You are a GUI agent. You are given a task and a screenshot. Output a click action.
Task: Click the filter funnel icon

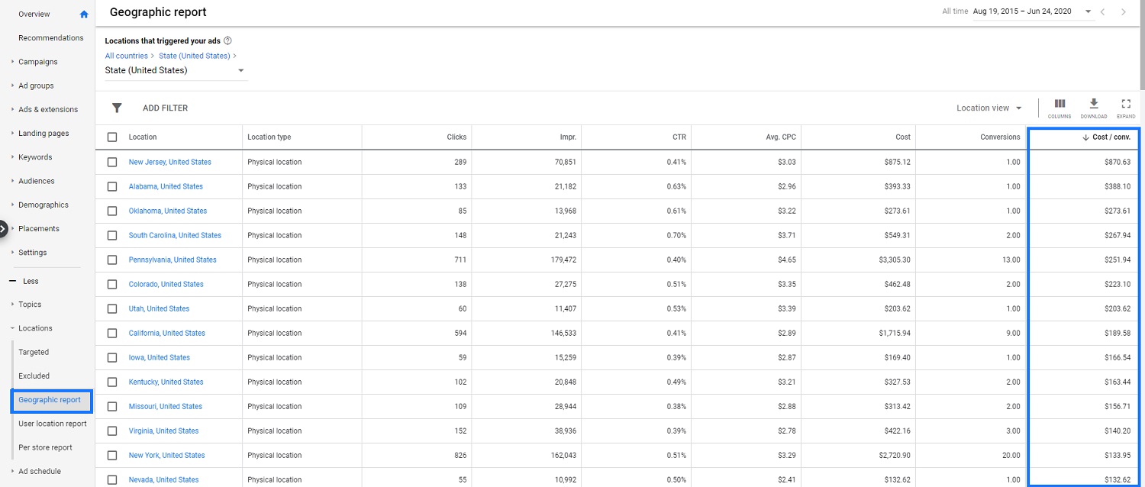pos(117,108)
